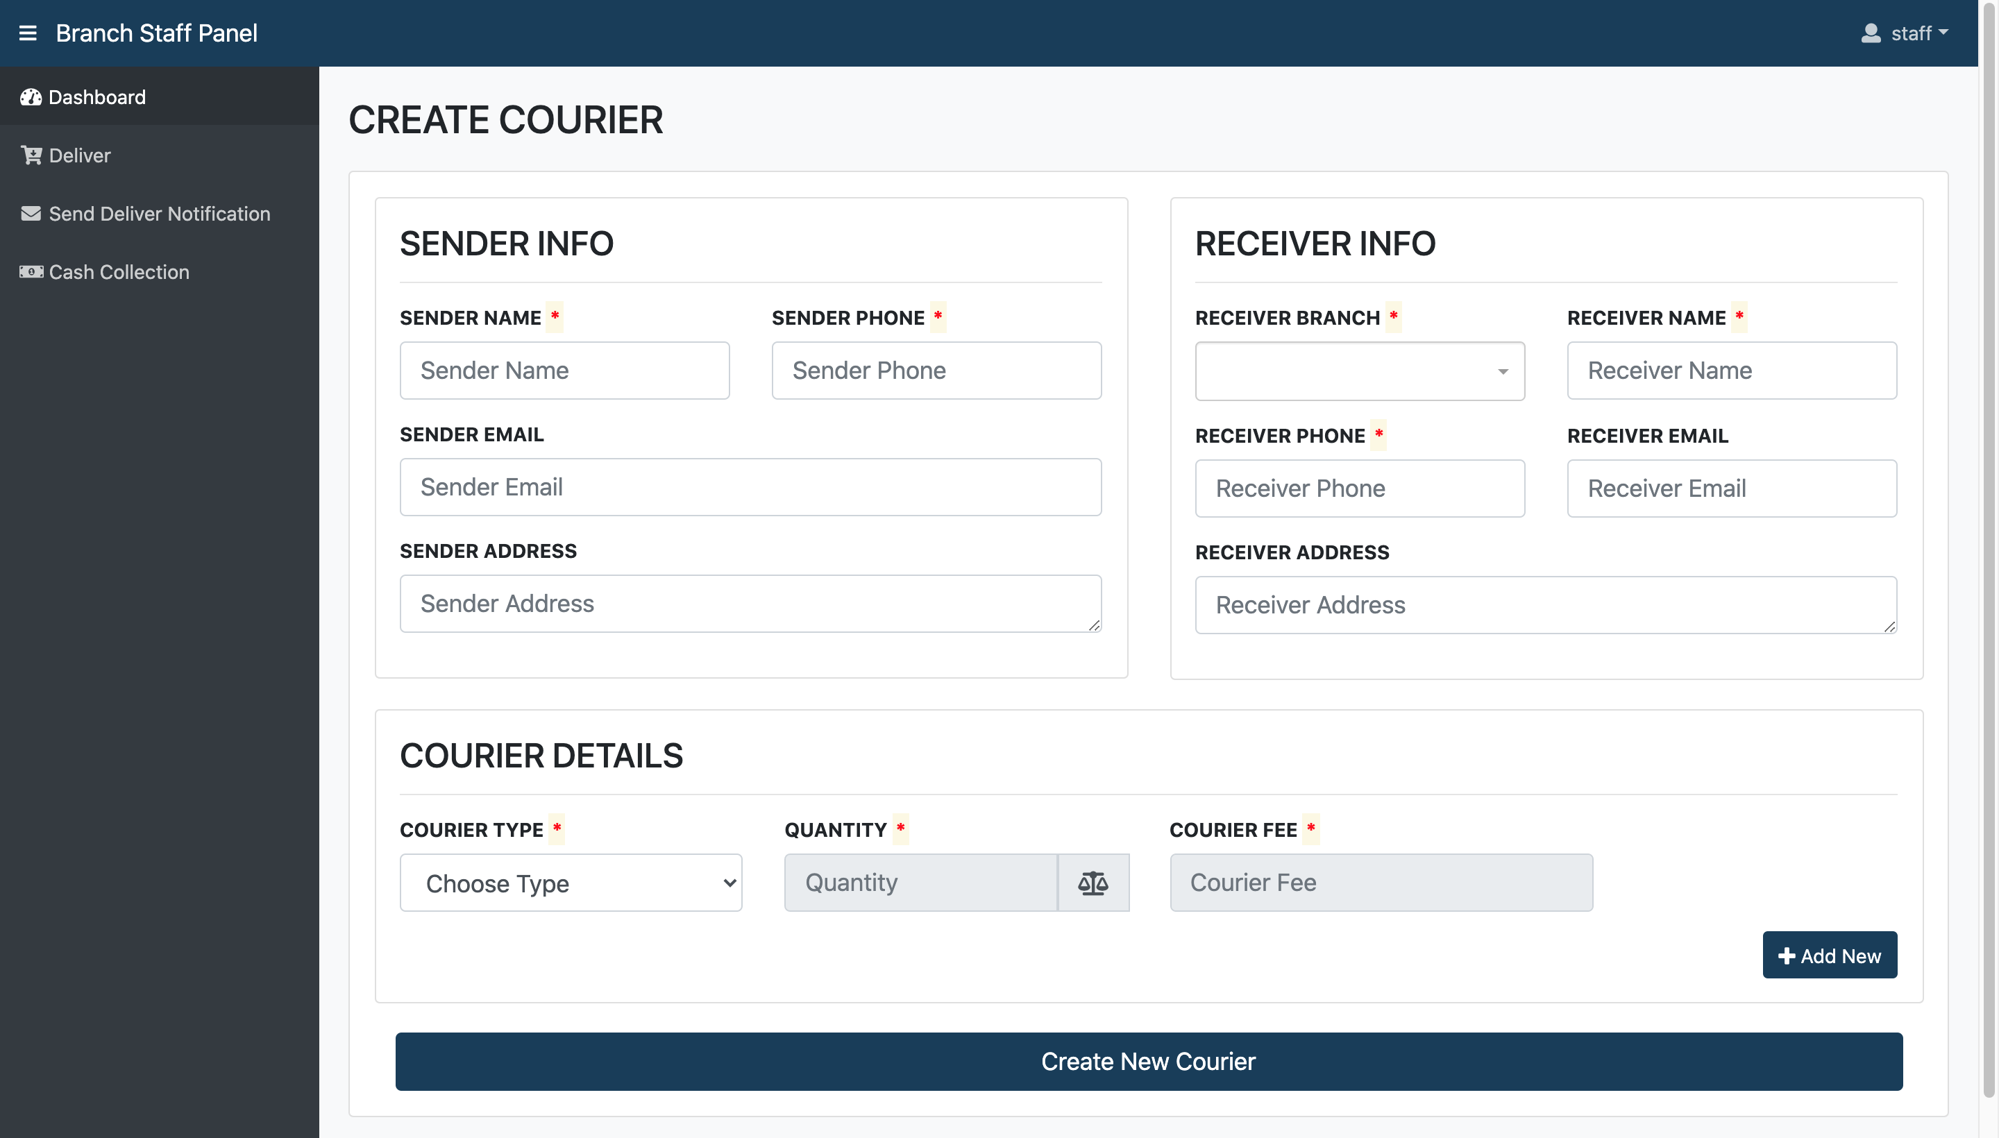Expand the Choose Type courier dropdown
1999x1138 pixels.
pyautogui.click(x=570, y=883)
